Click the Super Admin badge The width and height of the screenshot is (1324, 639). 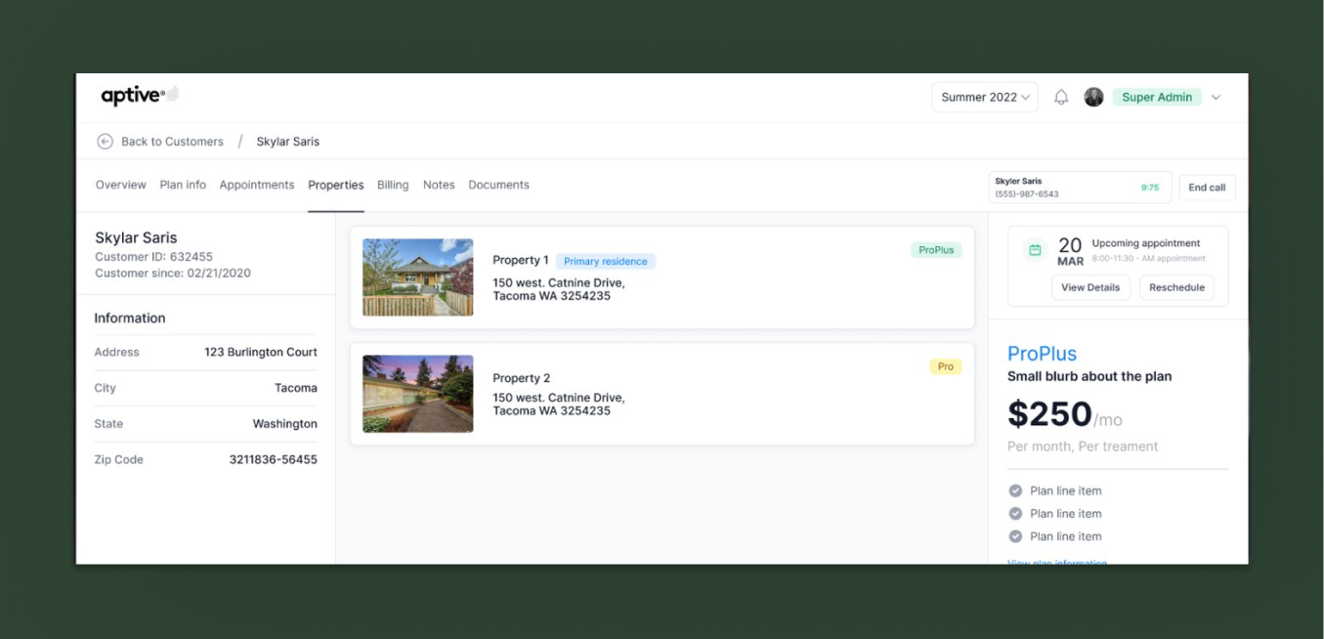pyautogui.click(x=1157, y=97)
